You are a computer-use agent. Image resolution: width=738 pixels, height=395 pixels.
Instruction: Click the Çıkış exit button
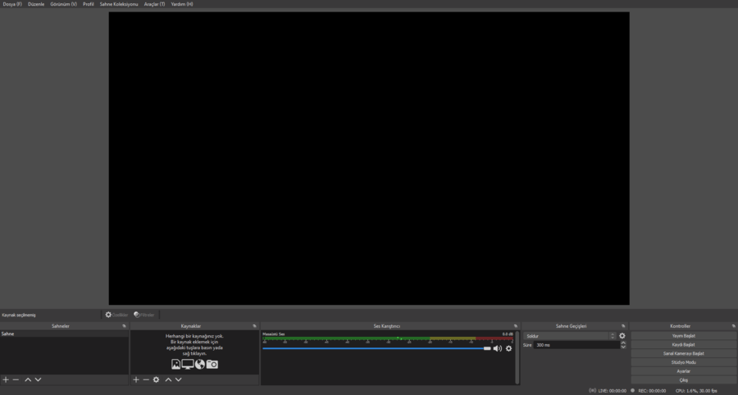coord(683,380)
